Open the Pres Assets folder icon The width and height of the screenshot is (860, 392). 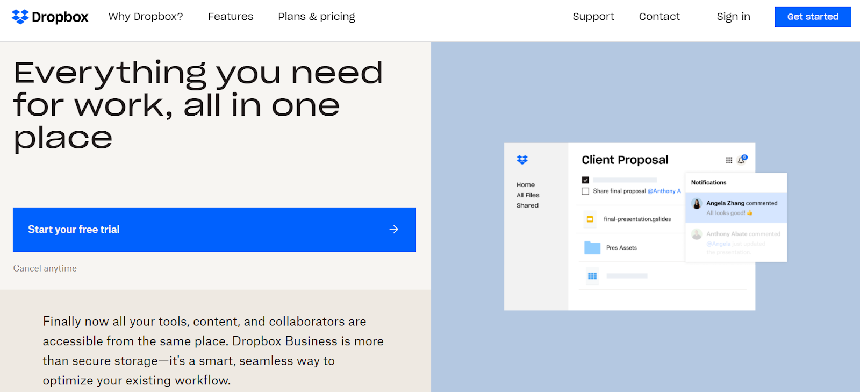[x=592, y=248]
